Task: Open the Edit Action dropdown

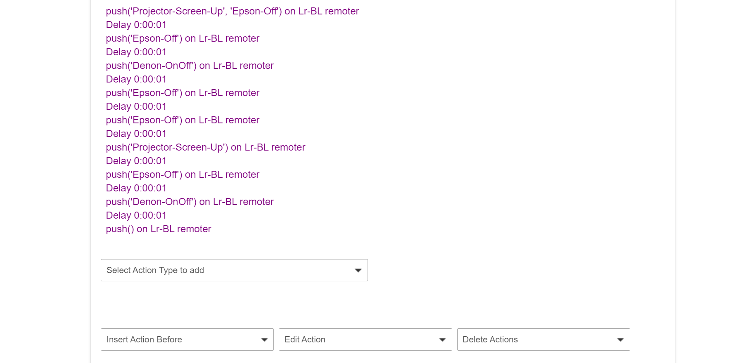Action: tap(365, 339)
